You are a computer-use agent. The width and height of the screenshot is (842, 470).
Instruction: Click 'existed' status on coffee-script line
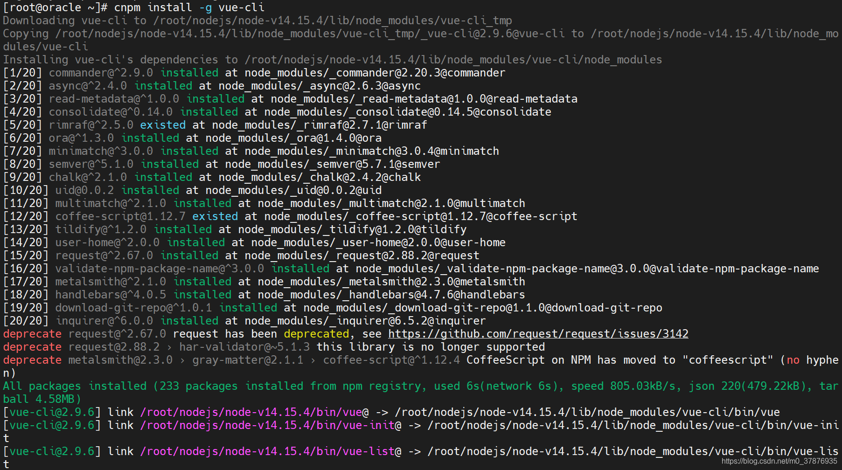tap(215, 216)
